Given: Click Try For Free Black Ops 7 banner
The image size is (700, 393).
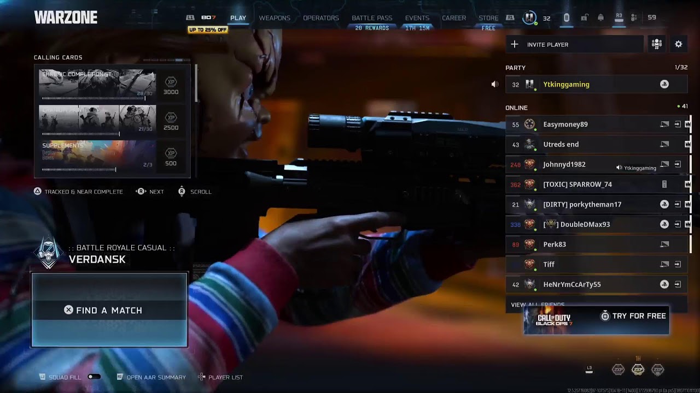Looking at the screenshot, I should (x=596, y=320).
